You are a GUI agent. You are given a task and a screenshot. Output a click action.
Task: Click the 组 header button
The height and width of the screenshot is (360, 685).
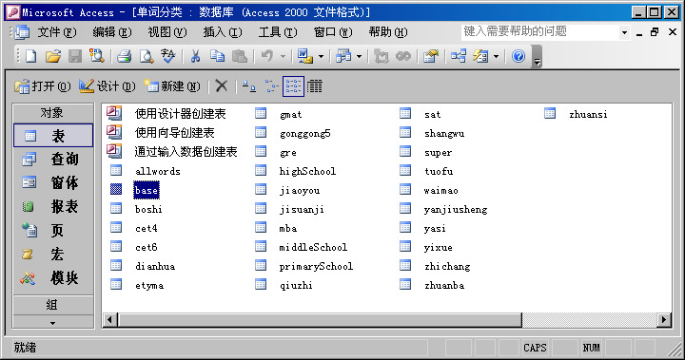coord(53,305)
